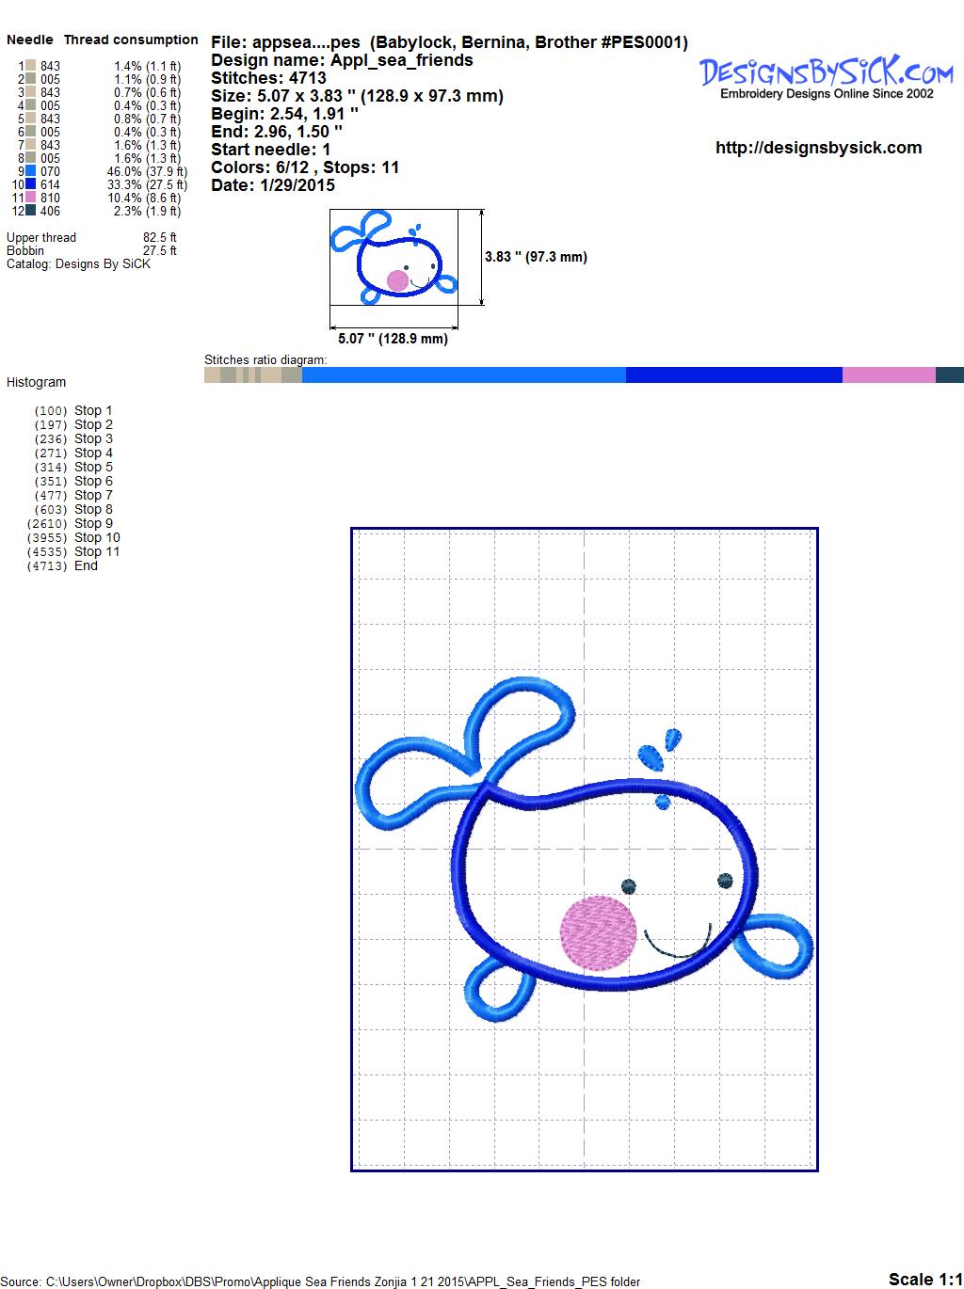Click the light blue stitches ratio segment
964x1289 pixels.
(x=463, y=374)
